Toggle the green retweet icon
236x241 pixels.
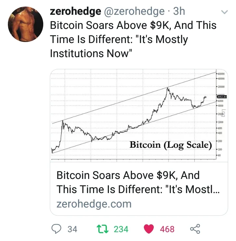click(103, 229)
